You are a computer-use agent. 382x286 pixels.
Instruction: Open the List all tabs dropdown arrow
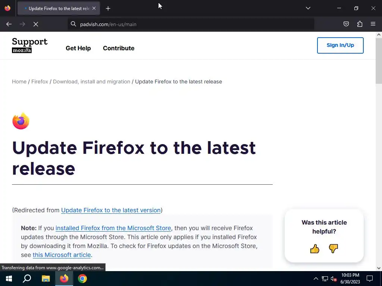308,8
